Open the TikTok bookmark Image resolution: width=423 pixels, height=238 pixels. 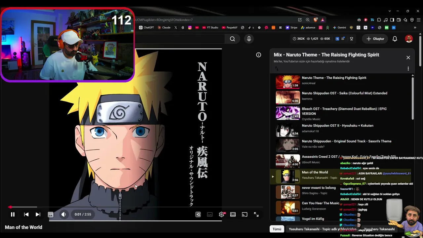(250, 27)
